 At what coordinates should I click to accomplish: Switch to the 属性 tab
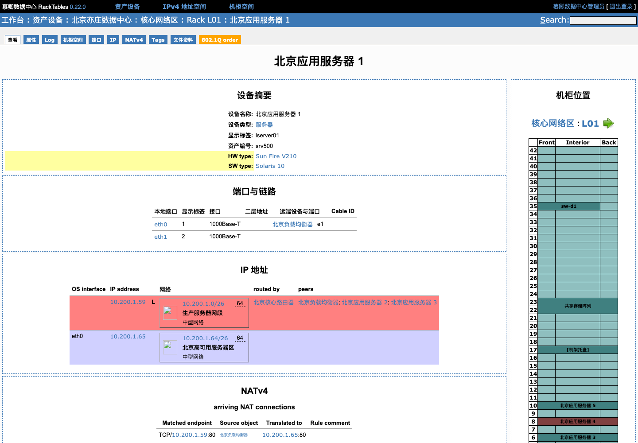coord(31,40)
